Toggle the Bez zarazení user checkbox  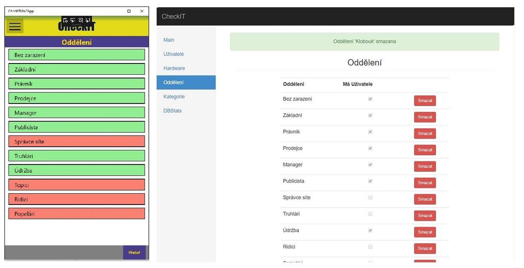click(x=370, y=99)
